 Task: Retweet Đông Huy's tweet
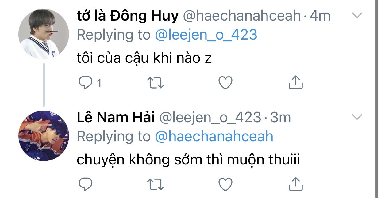[x=156, y=82]
